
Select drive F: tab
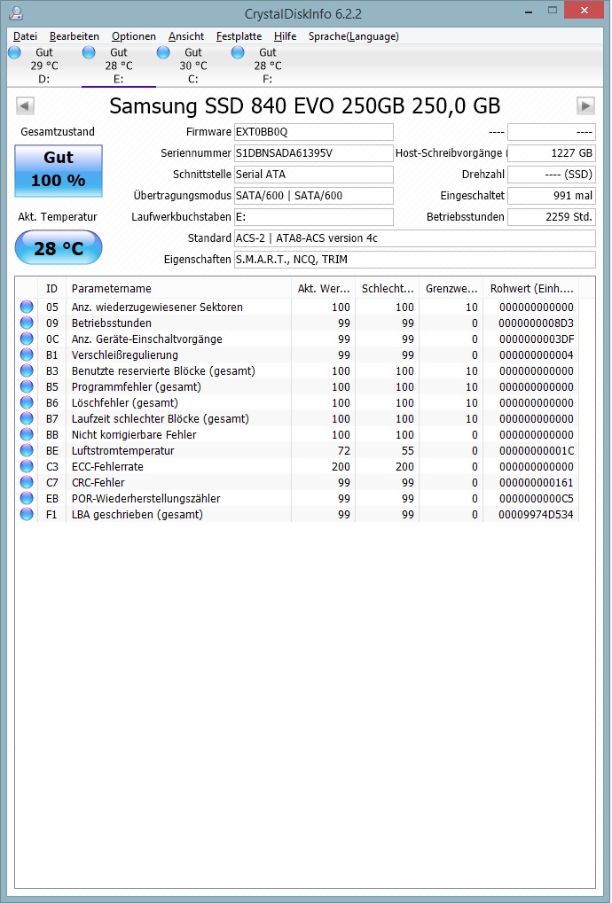point(267,66)
